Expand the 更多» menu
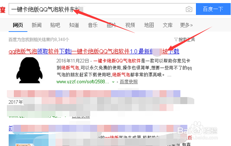Viewport: 231px width, 146px height. pos(186,25)
